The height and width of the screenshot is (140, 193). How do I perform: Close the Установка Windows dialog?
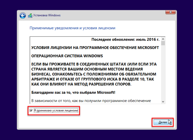click(170, 12)
